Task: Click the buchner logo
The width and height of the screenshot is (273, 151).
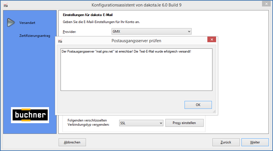Action: 30,115
